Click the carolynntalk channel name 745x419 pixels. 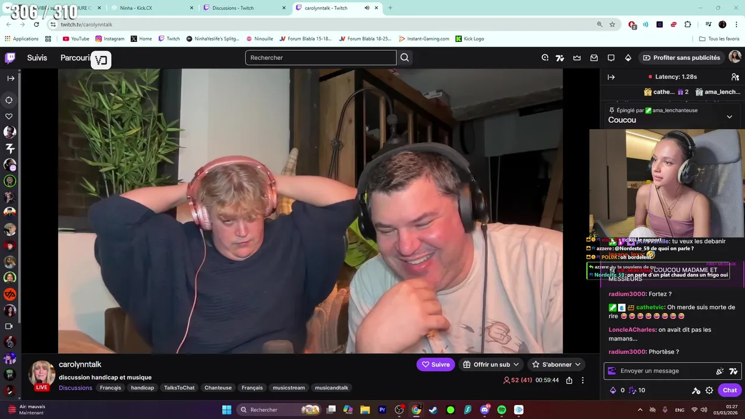(x=80, y=364)
